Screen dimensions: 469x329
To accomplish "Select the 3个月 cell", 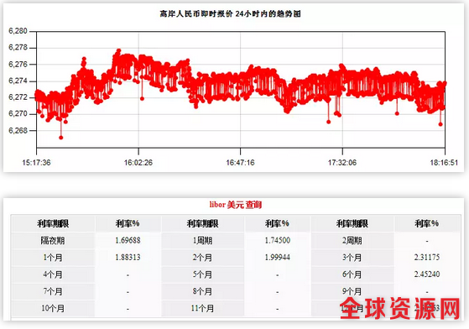I will coord(352,258).
